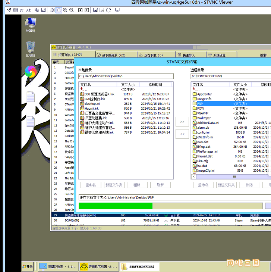Select remote folder PNP

point(231,104)
